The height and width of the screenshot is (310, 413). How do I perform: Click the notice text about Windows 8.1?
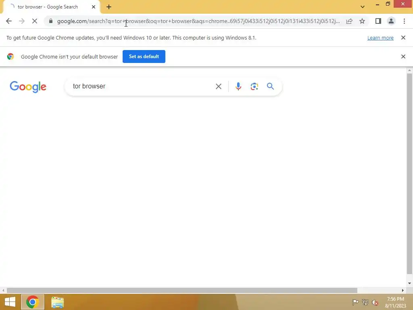click(131, 38)
